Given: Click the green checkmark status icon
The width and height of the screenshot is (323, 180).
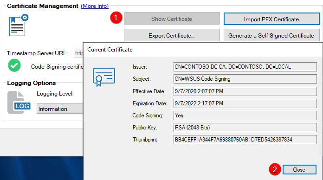Looking at the screenshot, I should pos(14,65).
